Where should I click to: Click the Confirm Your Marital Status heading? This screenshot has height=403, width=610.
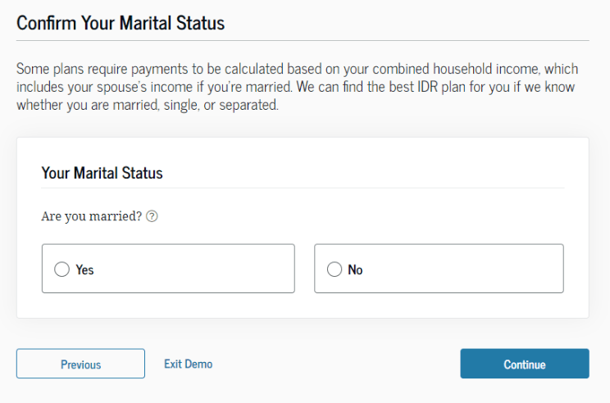click(x=121, y=22)
